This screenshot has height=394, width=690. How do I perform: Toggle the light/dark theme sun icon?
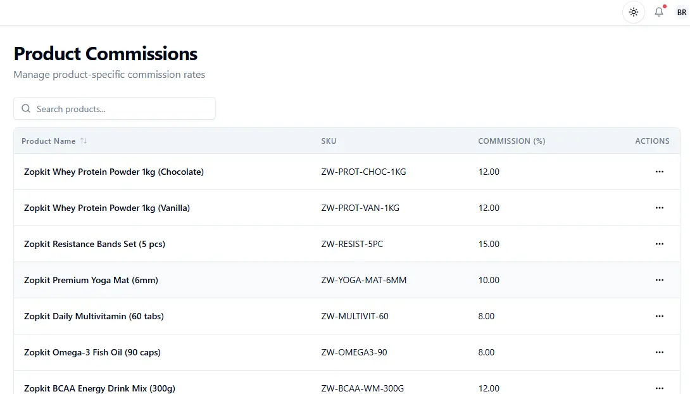[x=633, y=12]
